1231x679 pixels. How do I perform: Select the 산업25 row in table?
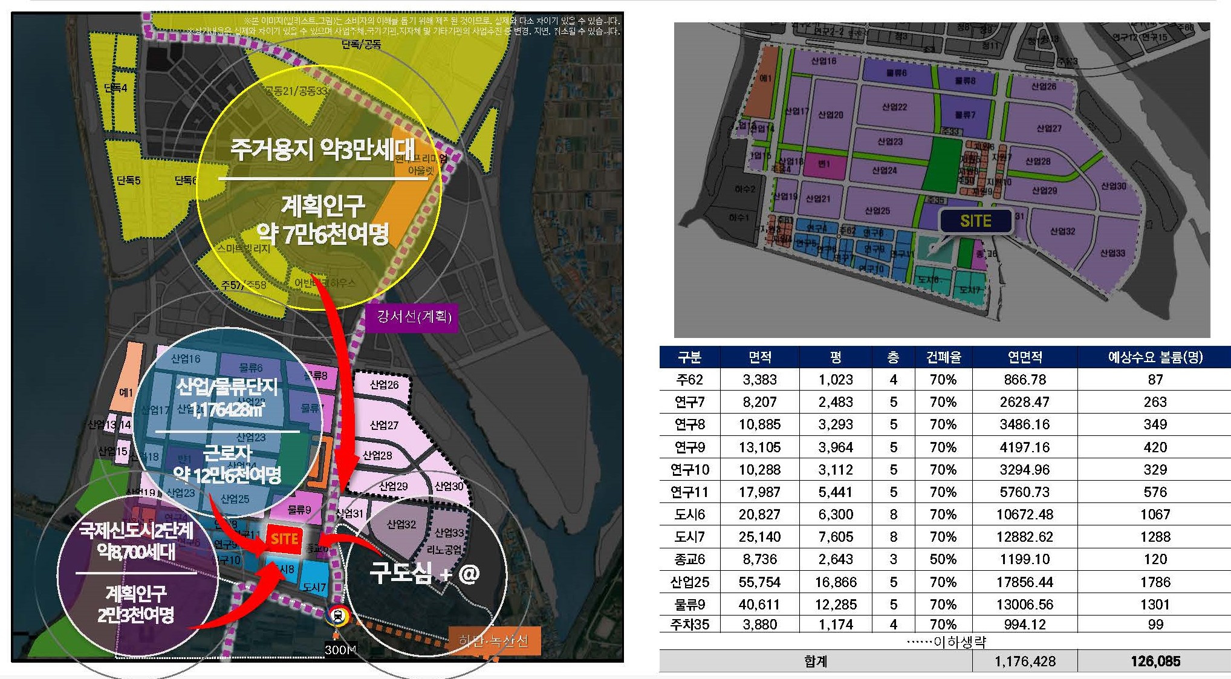click(689, 582)
